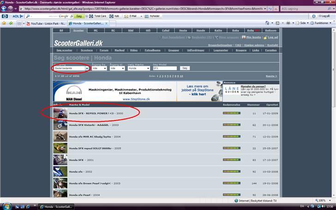Click the Søg Model input field
Viewport: 336px width, 210px height.
click(x=164, y=68)
